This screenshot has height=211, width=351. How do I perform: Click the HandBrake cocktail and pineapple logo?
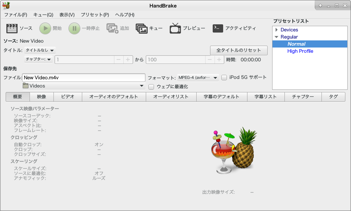point(234,150)
